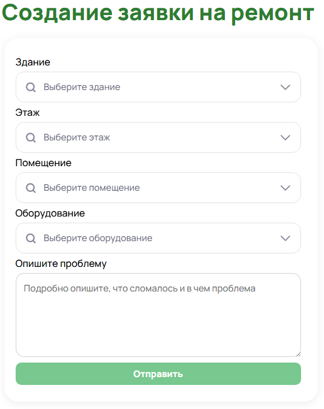The width and height of the screenshot is (324, 409).
Task: Expand the Помещение chevron arrow
Action: (x=285, y=188)
